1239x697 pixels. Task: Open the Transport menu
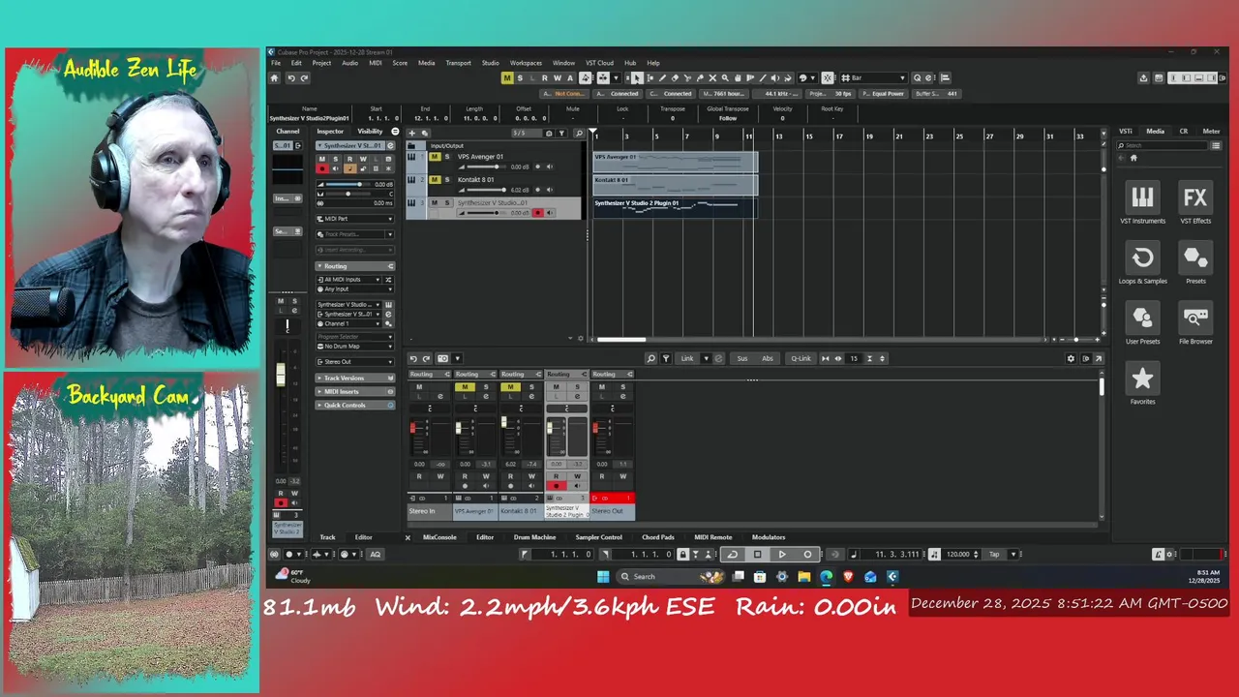click(x=458, y=63)
